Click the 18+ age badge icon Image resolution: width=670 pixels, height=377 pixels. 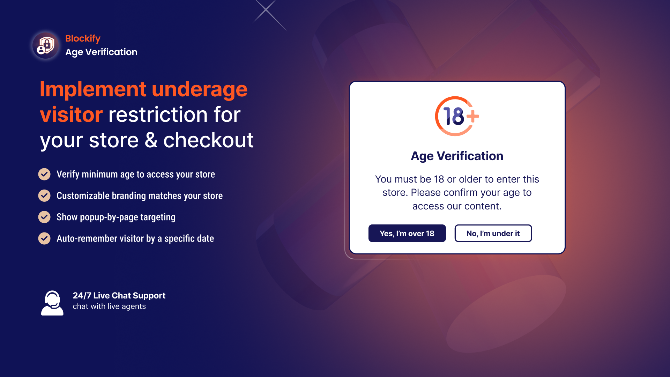point(456,116)
